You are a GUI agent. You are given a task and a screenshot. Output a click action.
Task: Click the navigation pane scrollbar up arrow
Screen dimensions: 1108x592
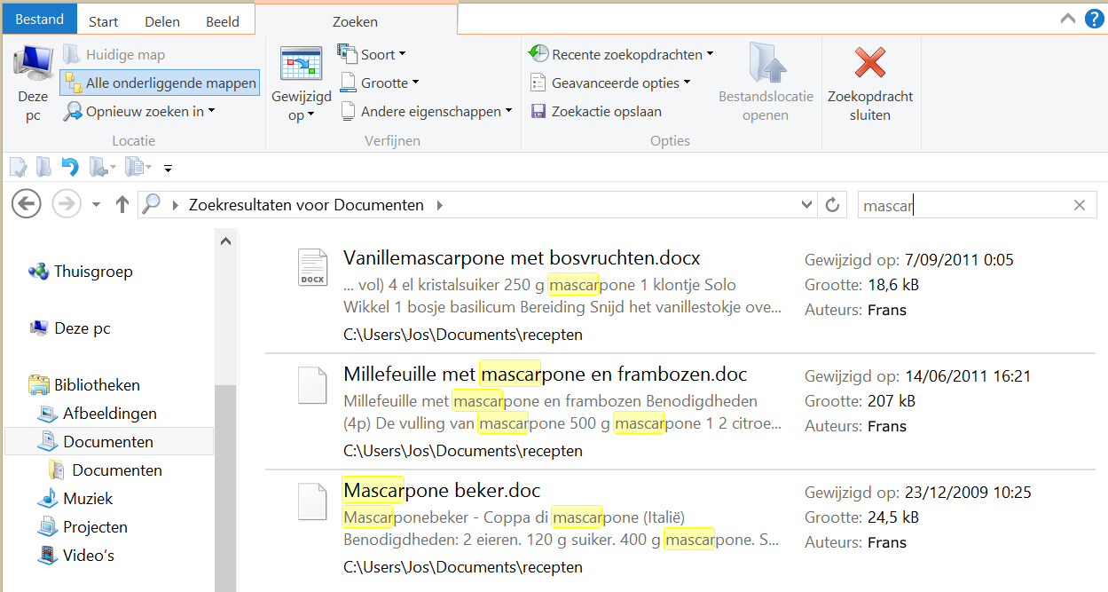226,241
